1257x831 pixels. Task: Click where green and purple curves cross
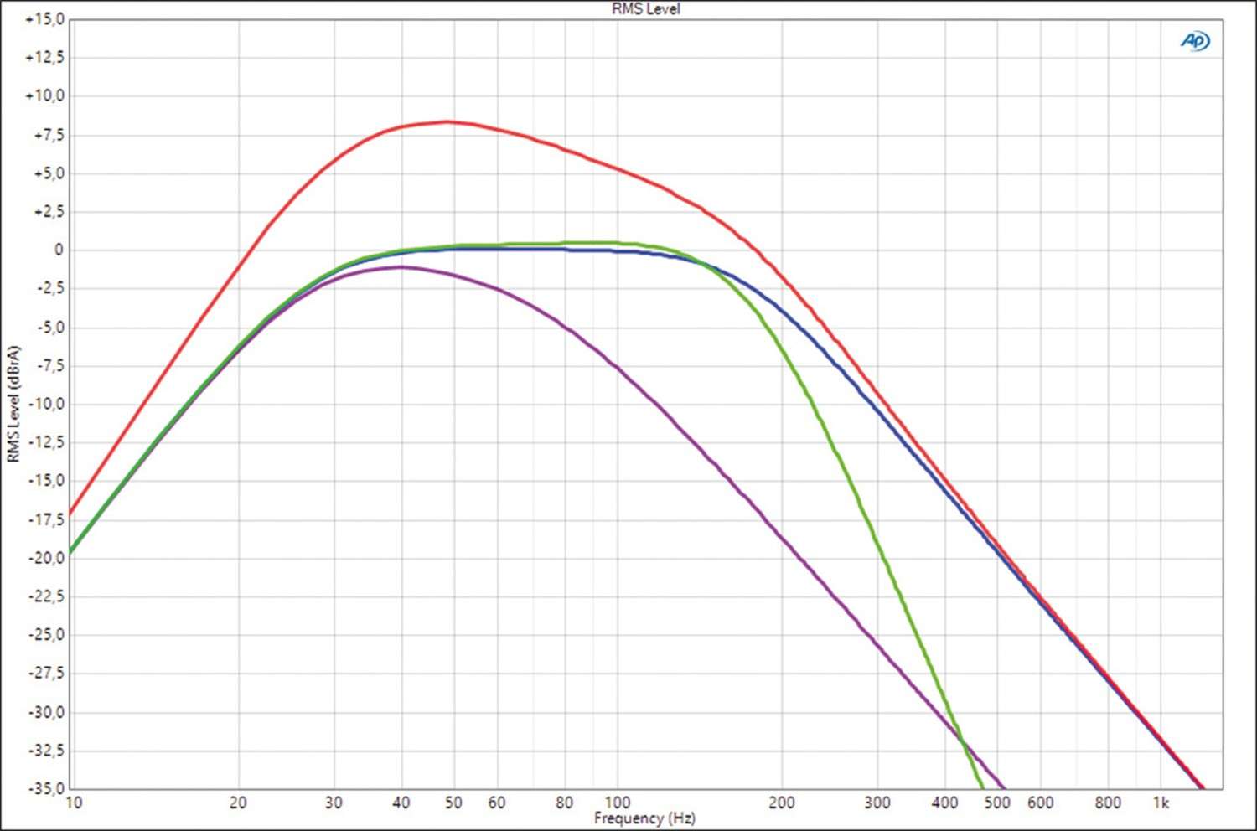(964, 741)
